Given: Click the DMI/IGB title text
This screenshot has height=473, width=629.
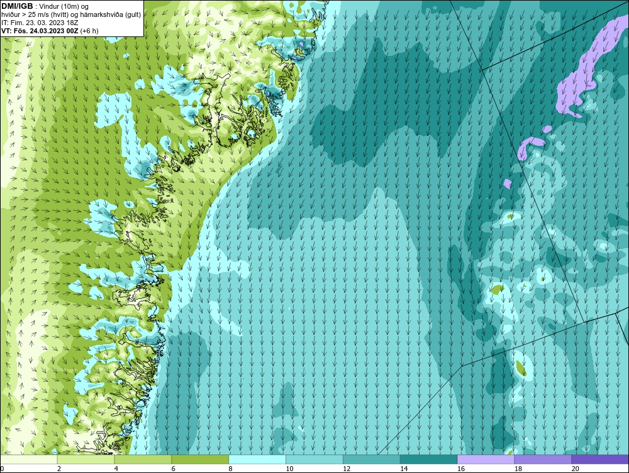Looking at the screenshot, I should tap(17, 6).
